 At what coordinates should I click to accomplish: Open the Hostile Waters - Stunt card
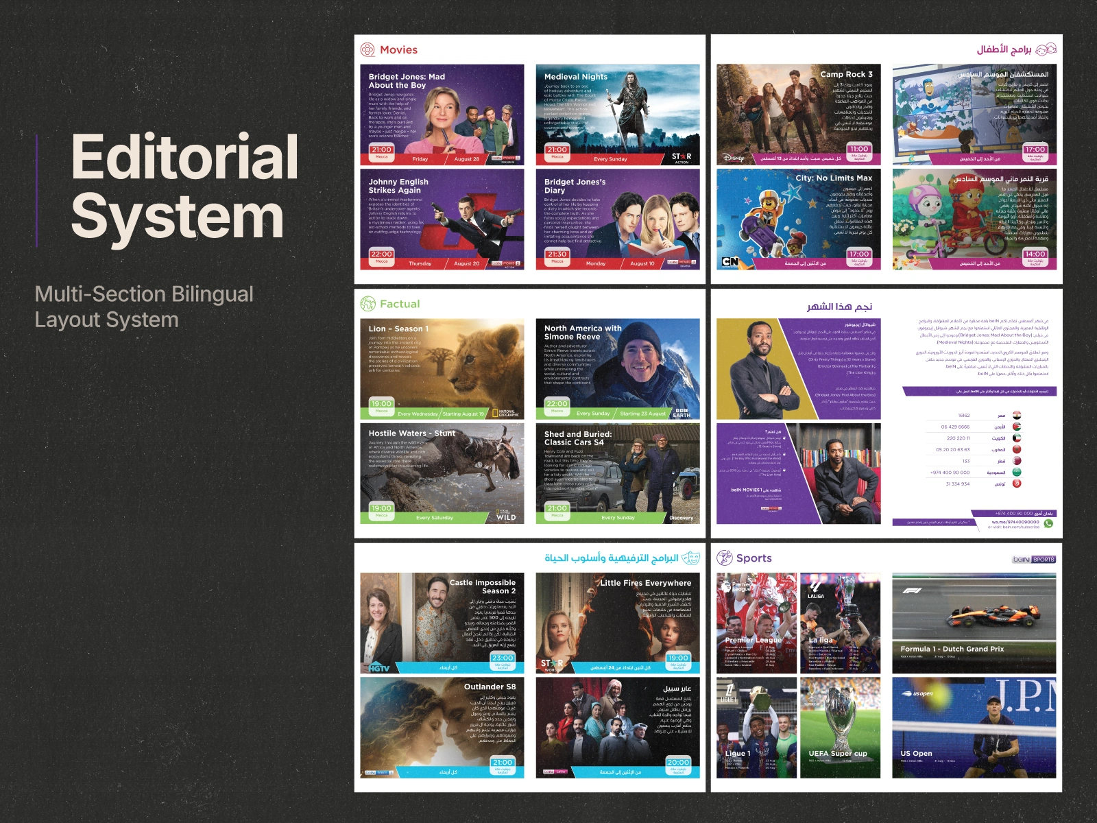[x=442, y=473]
